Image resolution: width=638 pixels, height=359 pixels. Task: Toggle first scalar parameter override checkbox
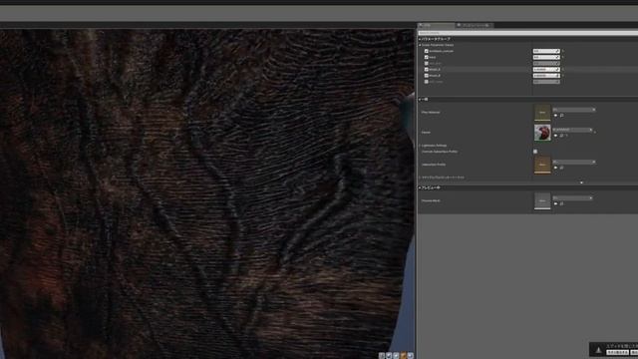[x=427, y=51]
